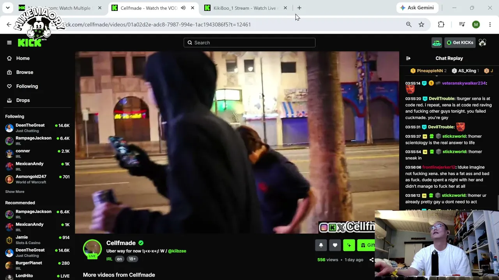Open RampageJackson in the Following list
Viewport: 499px width, 280px height.
click(x=37, y=140)
